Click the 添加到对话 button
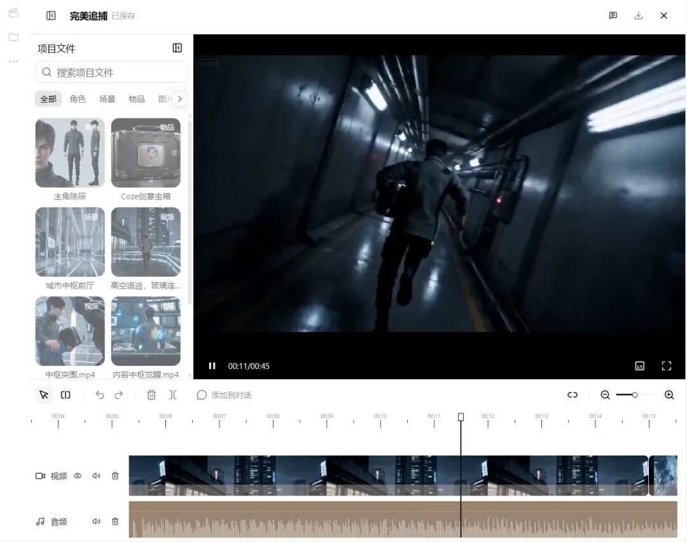 (224, 395)
